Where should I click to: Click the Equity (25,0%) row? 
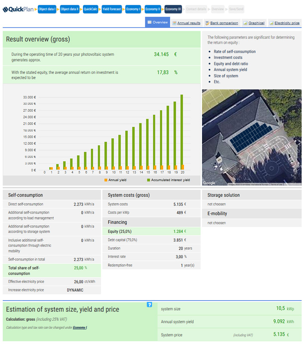click(151, 231)
